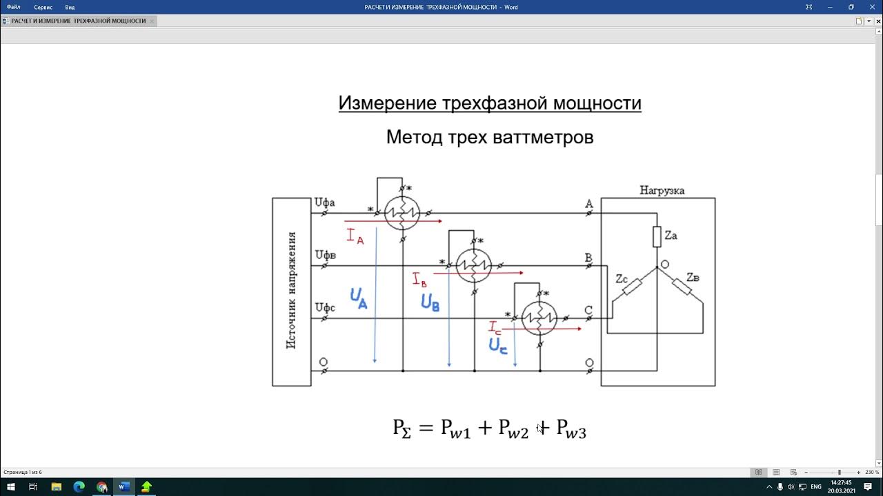Click the red 'IA' current label

tap(355, 237)
